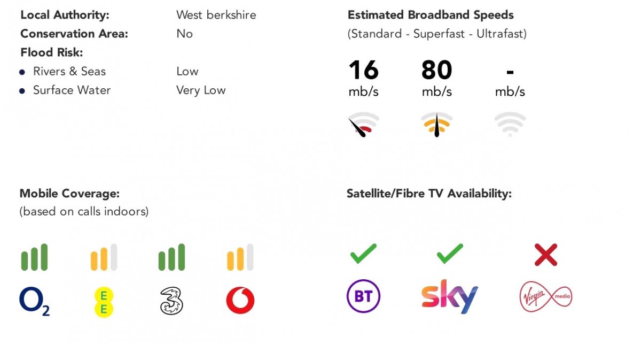This screenshot has width=641, height=345.
Task: Click the red cross above Virgin Media
Action: (x=545, y=255)
